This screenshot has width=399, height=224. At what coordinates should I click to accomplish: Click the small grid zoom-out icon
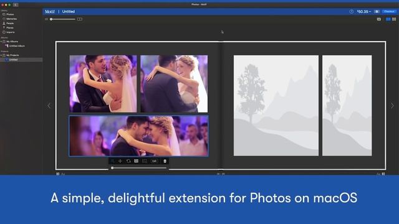click(46, 19)
